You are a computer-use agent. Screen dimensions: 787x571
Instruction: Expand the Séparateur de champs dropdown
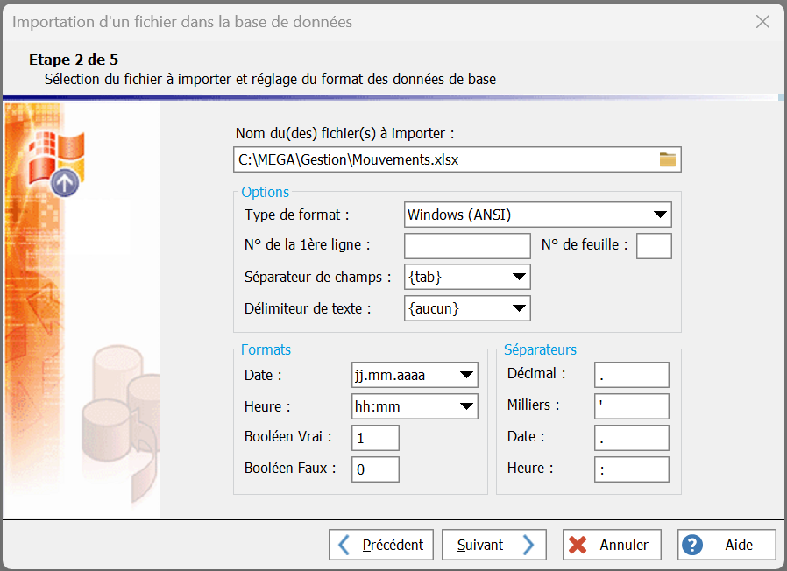519,278
